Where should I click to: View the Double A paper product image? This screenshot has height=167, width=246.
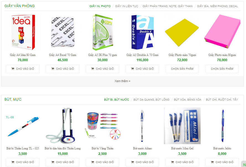pos(142,32)
